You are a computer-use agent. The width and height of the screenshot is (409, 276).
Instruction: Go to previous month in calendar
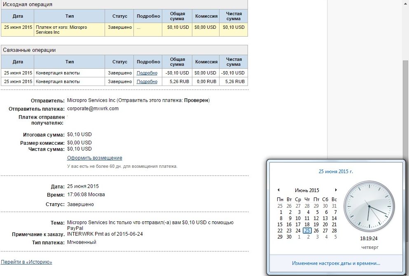tap(278, 190)
